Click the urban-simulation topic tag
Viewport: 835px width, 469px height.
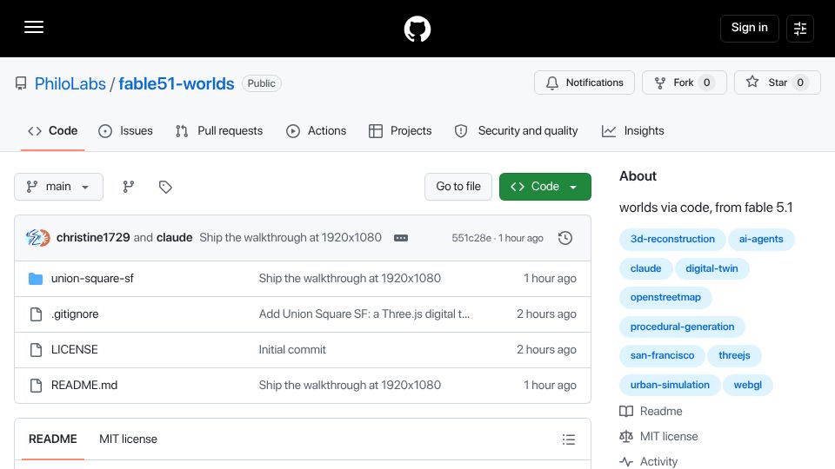(x=670, y=385)
